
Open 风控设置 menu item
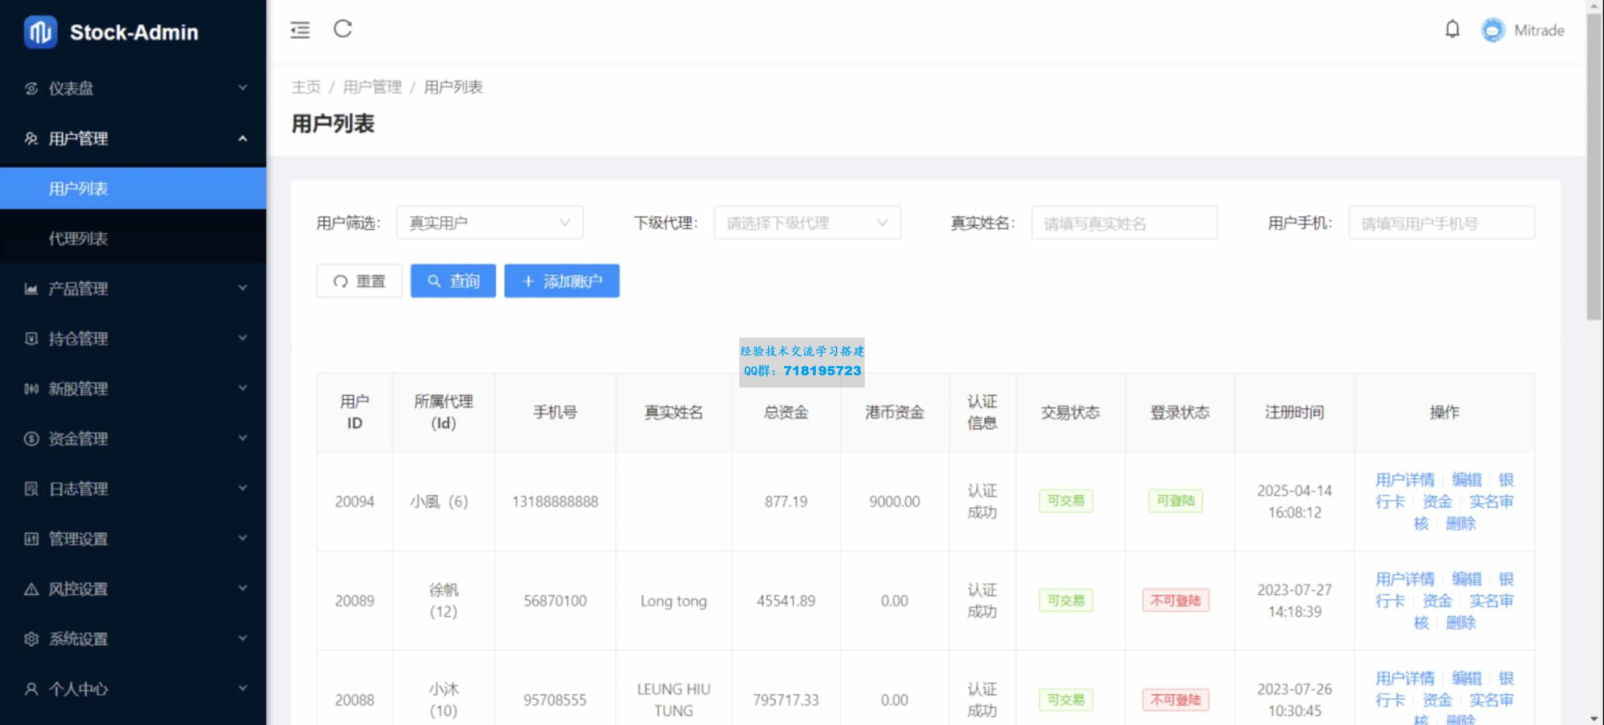[133, 589]
